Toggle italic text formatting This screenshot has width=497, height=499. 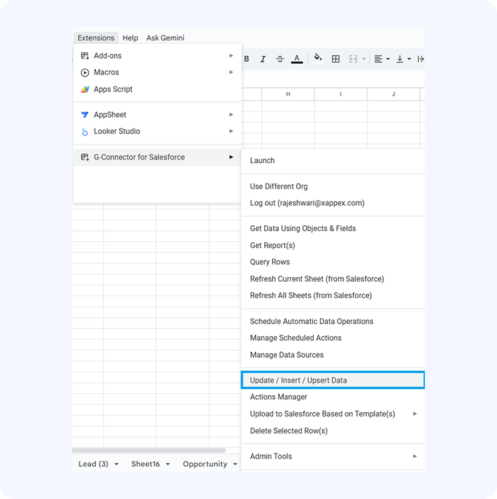click(263, 59)
